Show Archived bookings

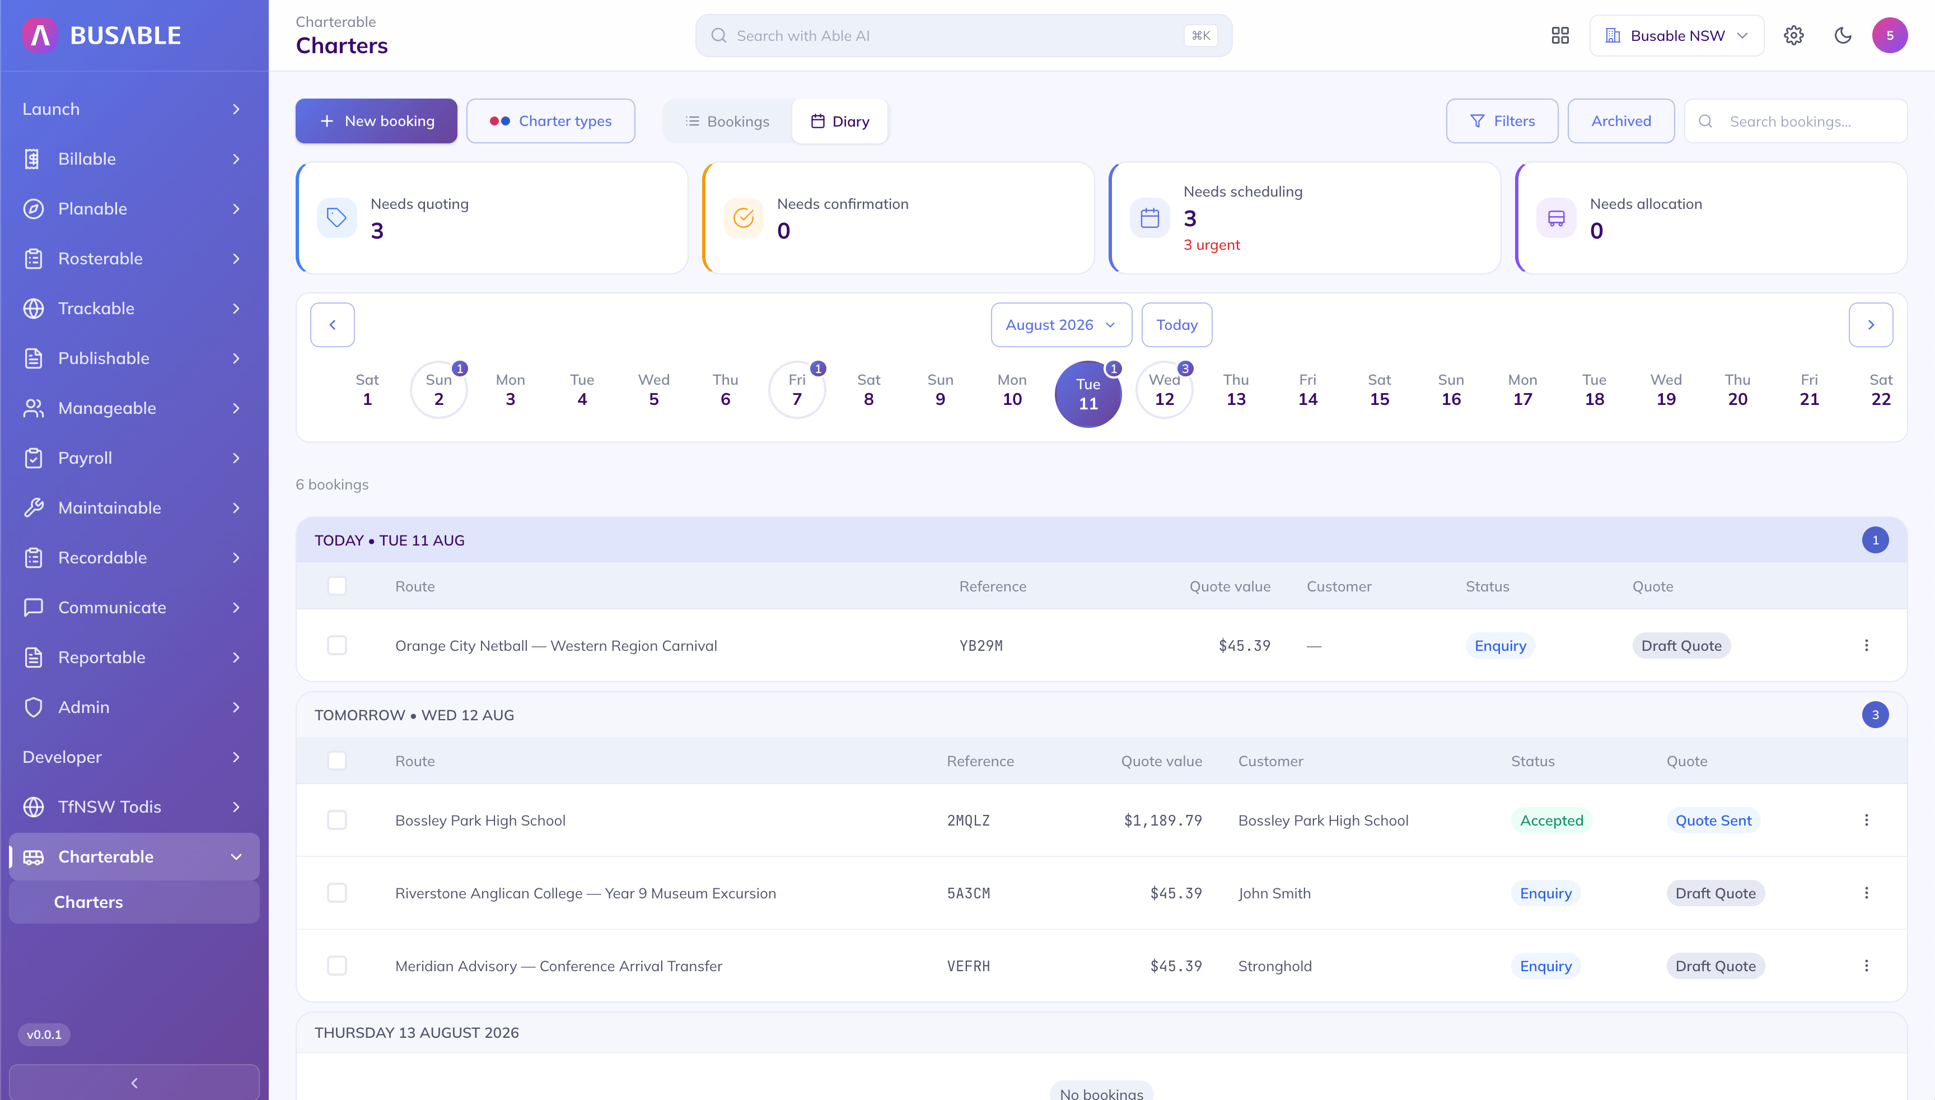(x=1621, y=121)
